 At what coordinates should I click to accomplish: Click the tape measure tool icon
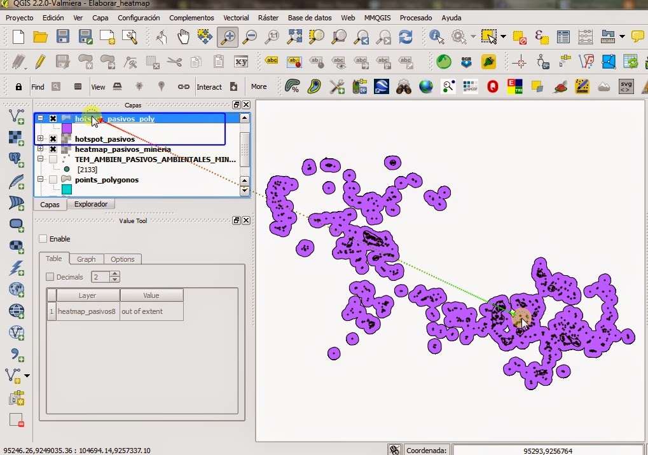(x=607, y=37)
